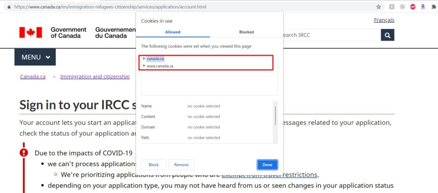Click the browser address bar URL
Screen dimensions: 438x193
pyautogui.click(x=110, y=7)
